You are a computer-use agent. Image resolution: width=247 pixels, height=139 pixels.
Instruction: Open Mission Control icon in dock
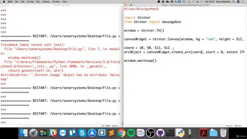(x=43, y=133)
